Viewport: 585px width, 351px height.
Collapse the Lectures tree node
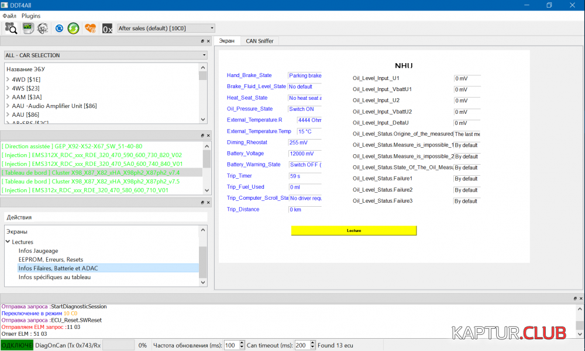[8, 242]
